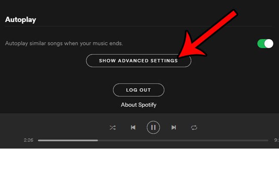This screenshot has height=173, width=279.
Task: Turn off Autoplay similar songs switch
Action: click(x=265, y=44)
